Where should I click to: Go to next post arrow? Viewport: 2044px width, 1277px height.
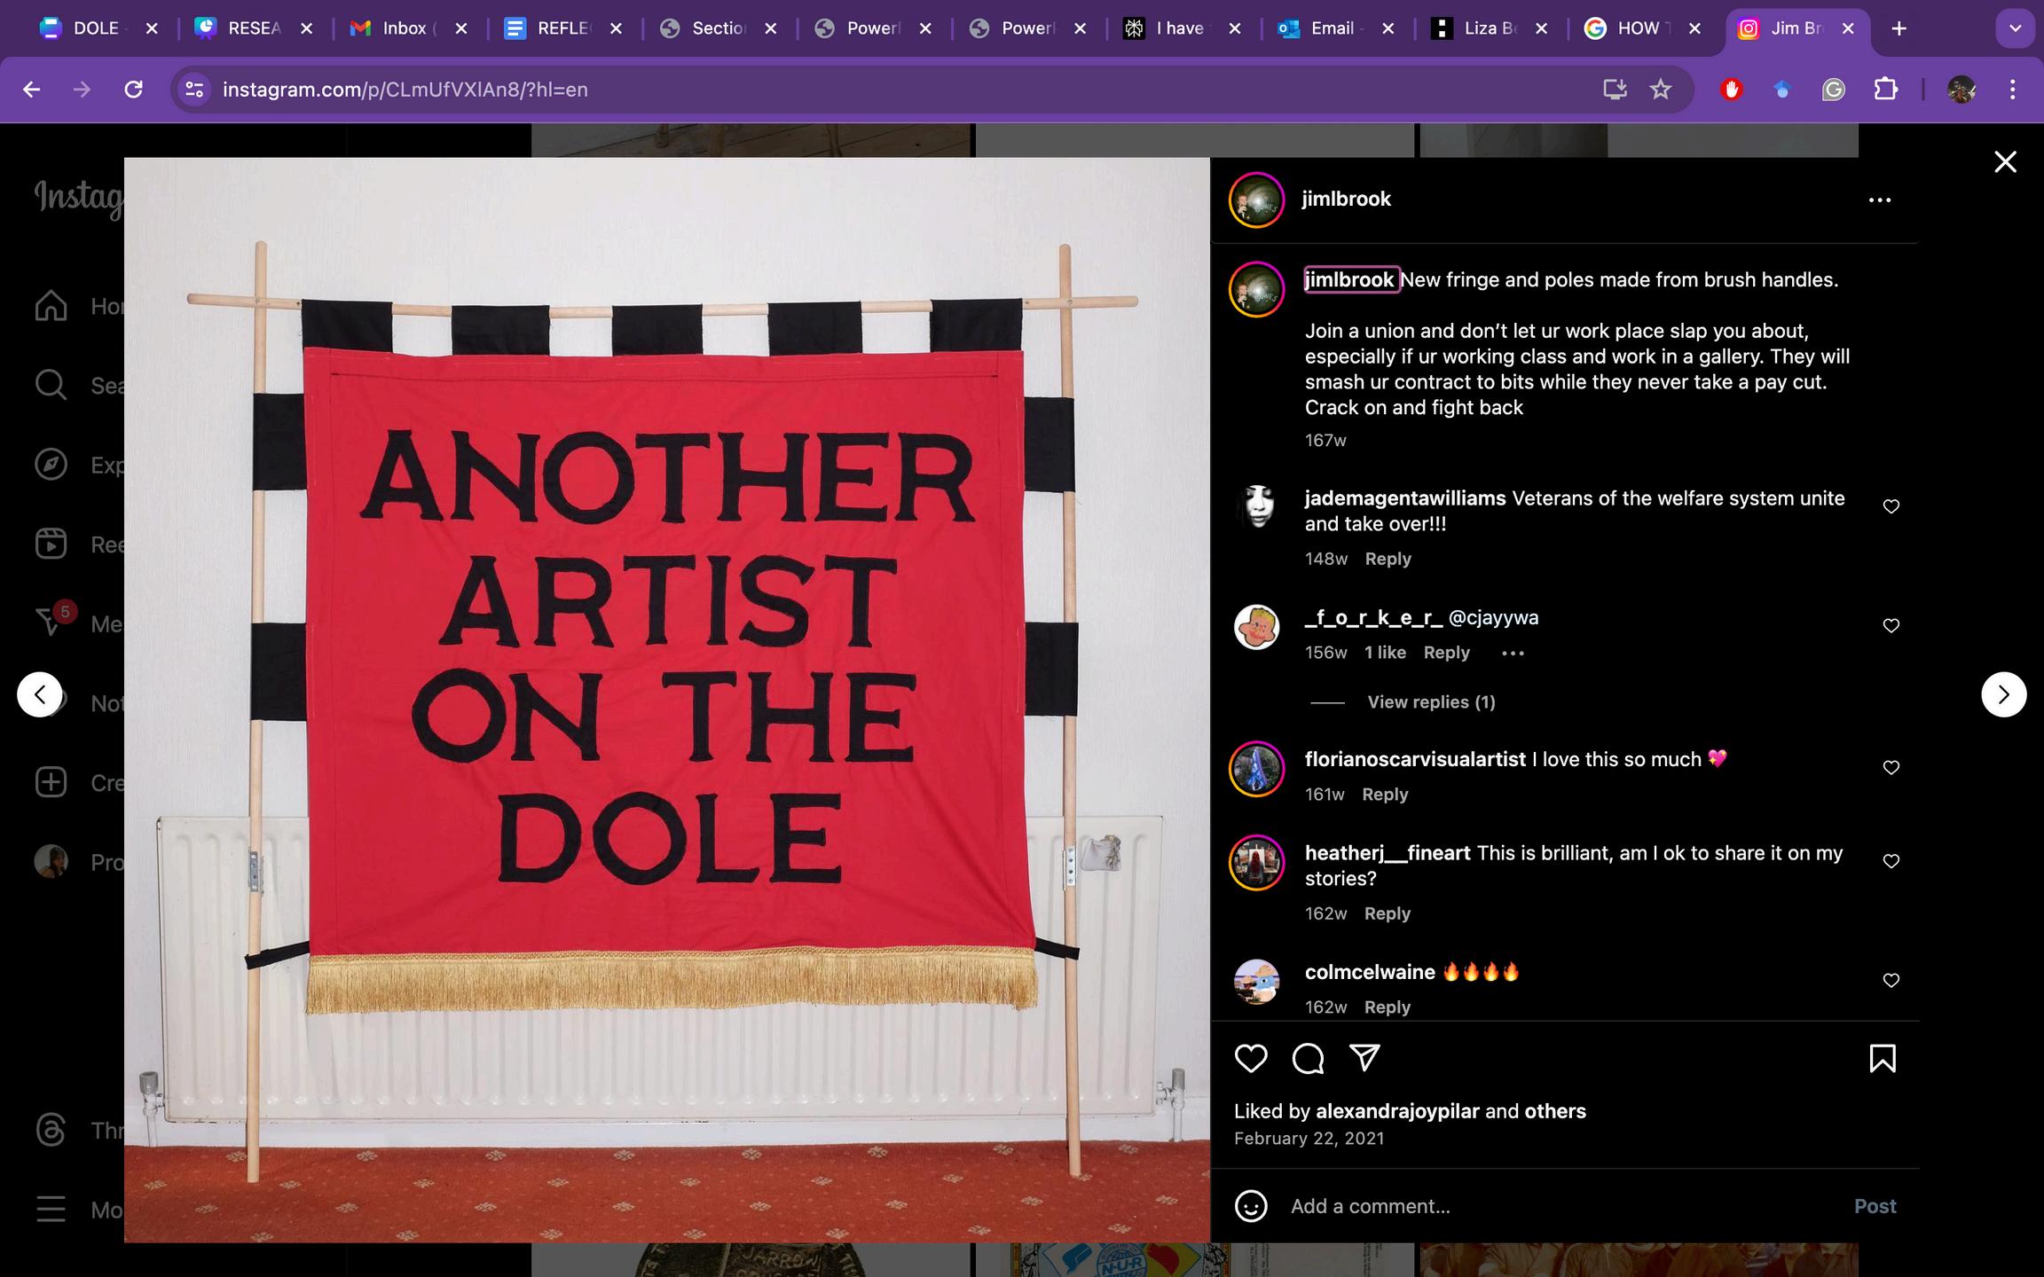[x=2003, y=694]
